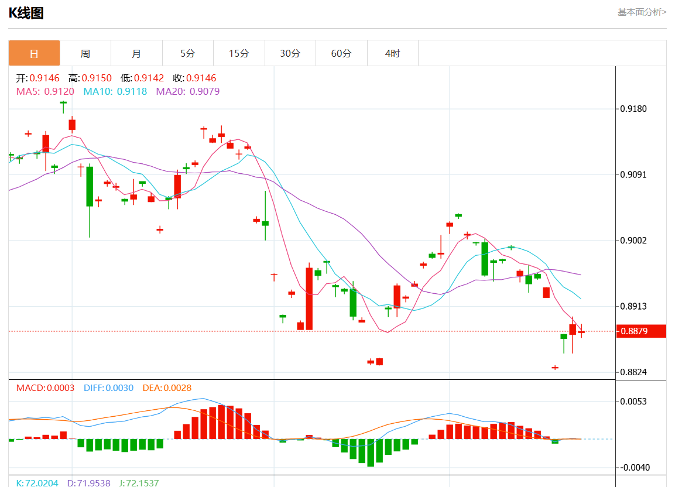This screenshot has width=682, height=487.
Task: Click the MA5 indicator label
Action: coord(45,91)
